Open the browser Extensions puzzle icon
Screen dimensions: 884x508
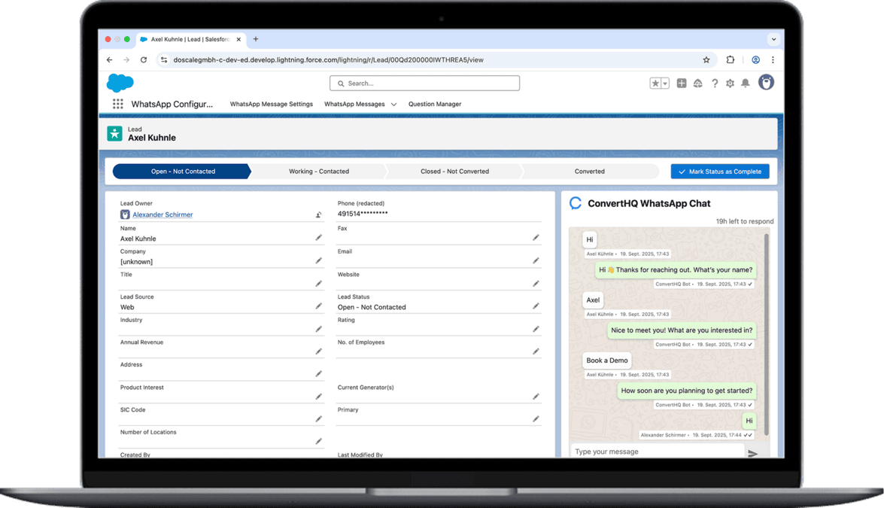coord(730,59)
